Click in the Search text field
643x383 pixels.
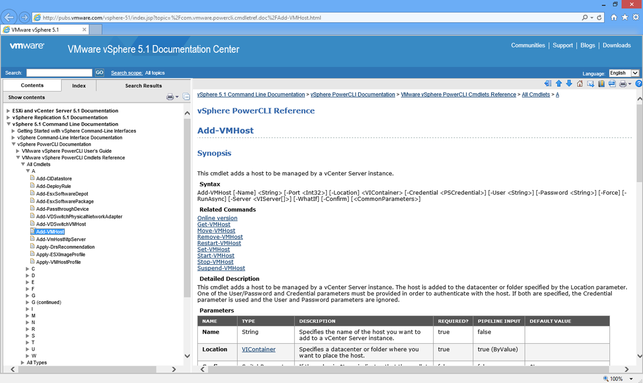[x=59, y=73]
